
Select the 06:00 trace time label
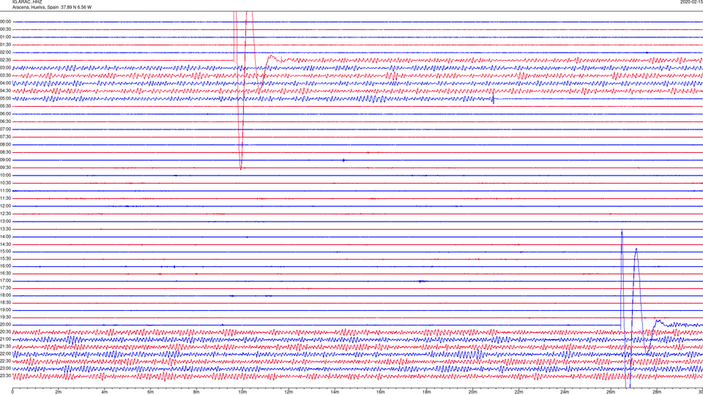[x=5, y=114]
